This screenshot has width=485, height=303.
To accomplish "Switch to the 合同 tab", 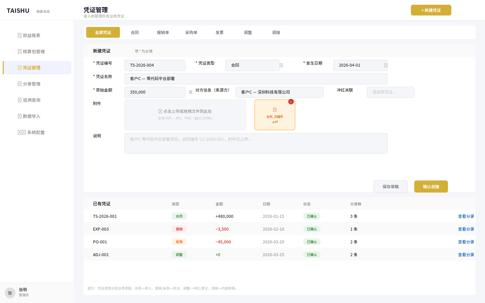I will [135, 32].
